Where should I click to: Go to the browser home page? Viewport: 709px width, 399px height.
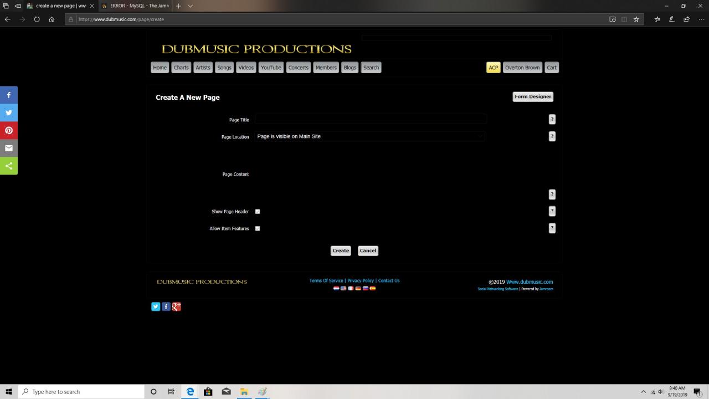point(52,19)
